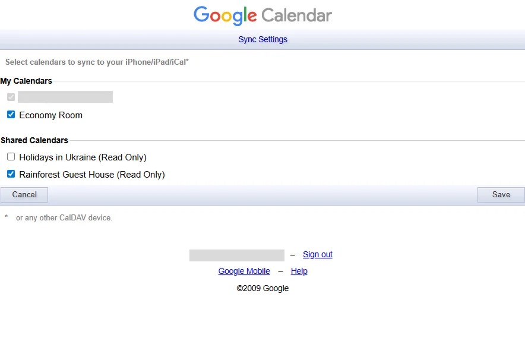Sign out of the account

pos(317,255)
